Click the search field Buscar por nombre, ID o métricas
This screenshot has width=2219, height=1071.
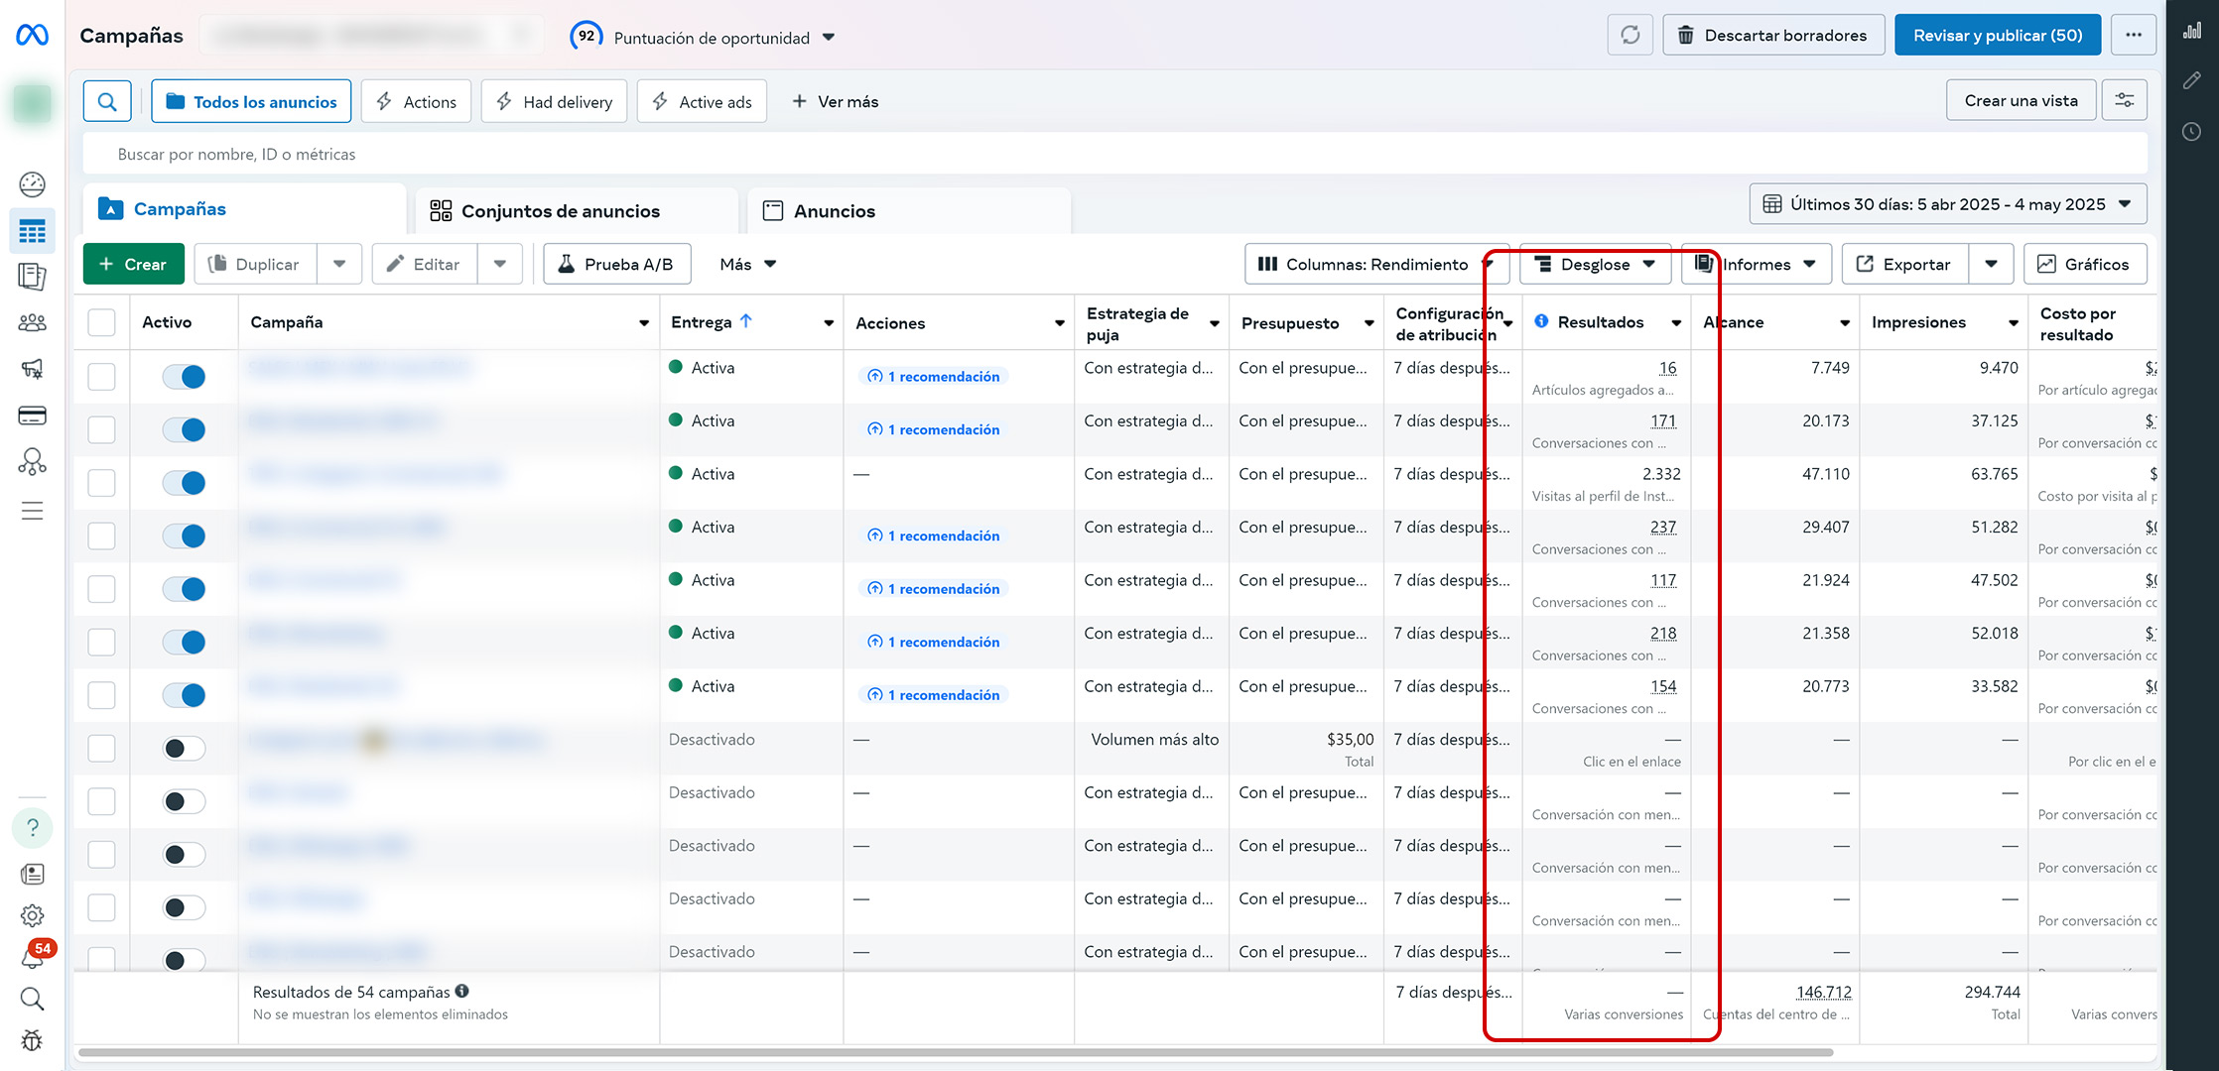[x=1115, y=154]
